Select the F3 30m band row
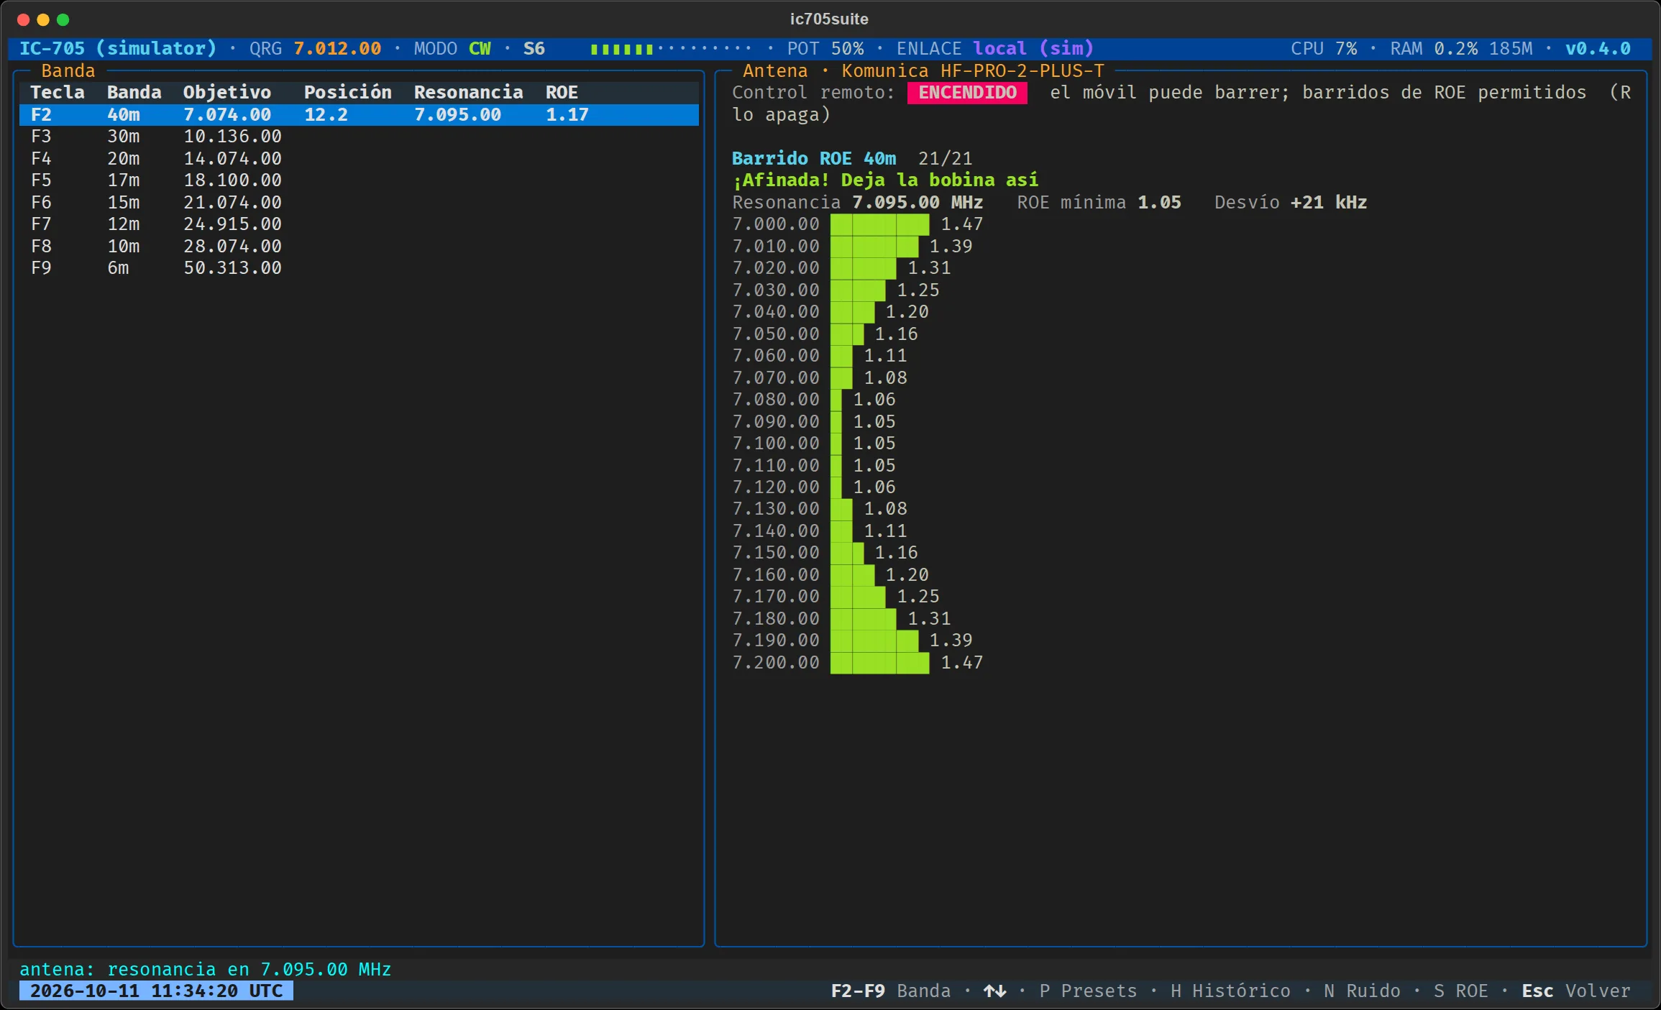The image size is (1661, 1010). point(359,137)
